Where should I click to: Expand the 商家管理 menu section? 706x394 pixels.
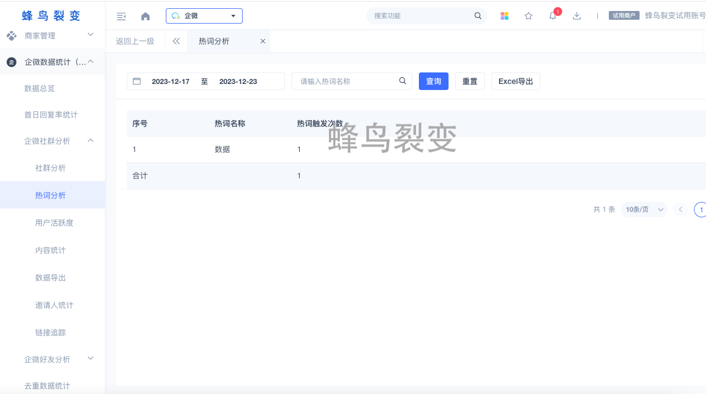pyautogui.click(x=91, y=35)
